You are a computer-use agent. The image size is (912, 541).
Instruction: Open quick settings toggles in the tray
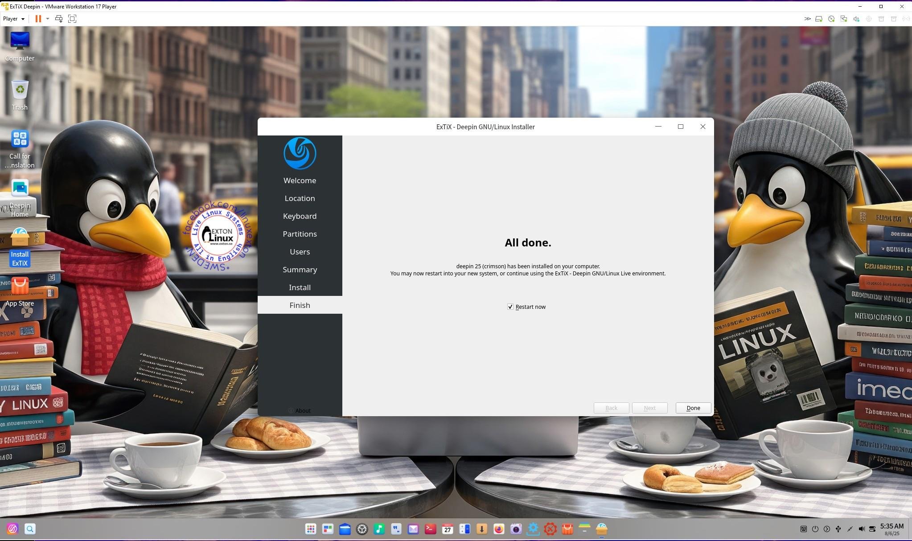(872, 529)
